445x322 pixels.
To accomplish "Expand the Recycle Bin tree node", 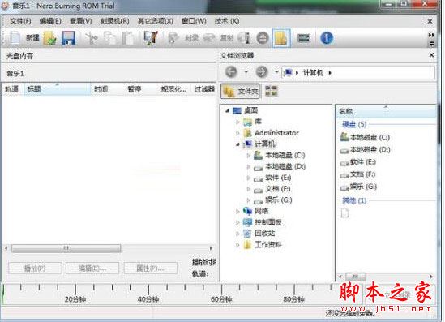I will pos(237,234).
